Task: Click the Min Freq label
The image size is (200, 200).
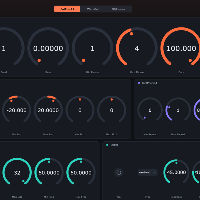Action: point(49,197)
